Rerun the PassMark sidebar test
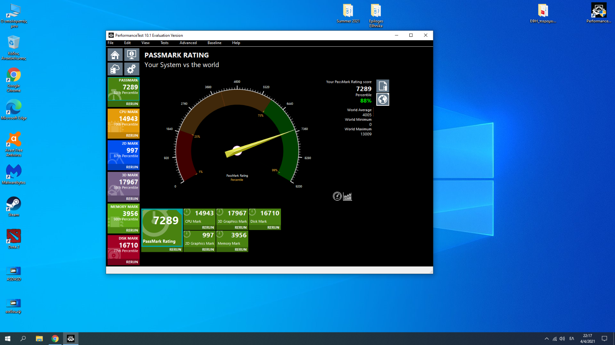The height and width of the screenshot is (345, 615). (132, 104)
